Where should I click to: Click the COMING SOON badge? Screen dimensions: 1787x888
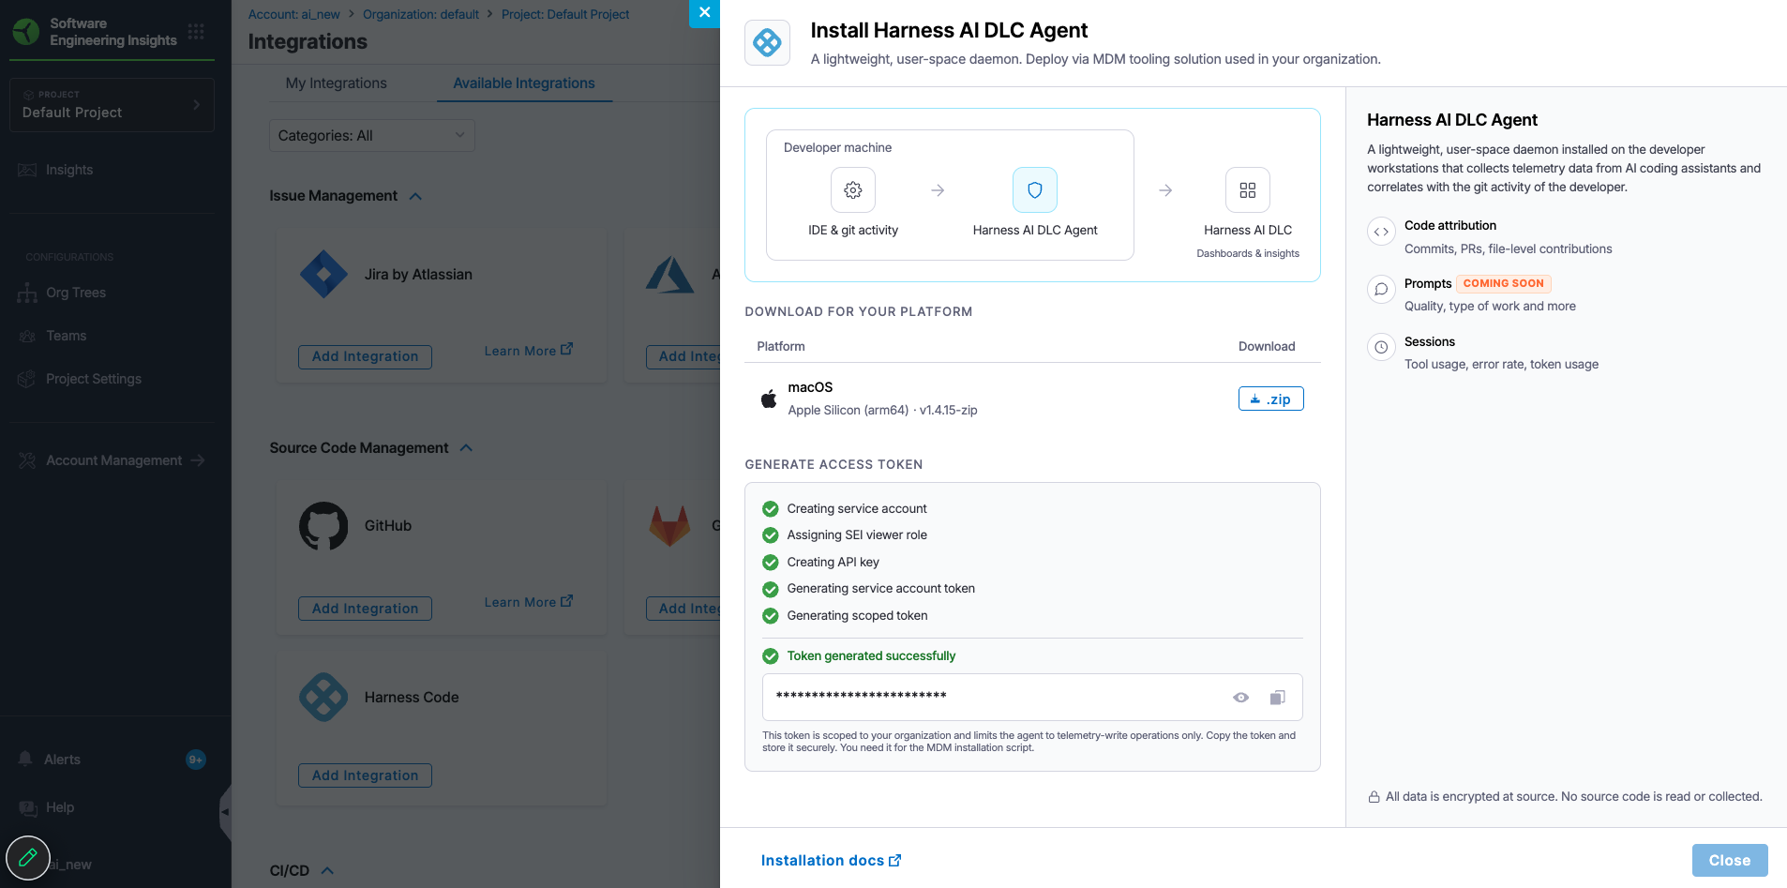tap(1503, 283)
